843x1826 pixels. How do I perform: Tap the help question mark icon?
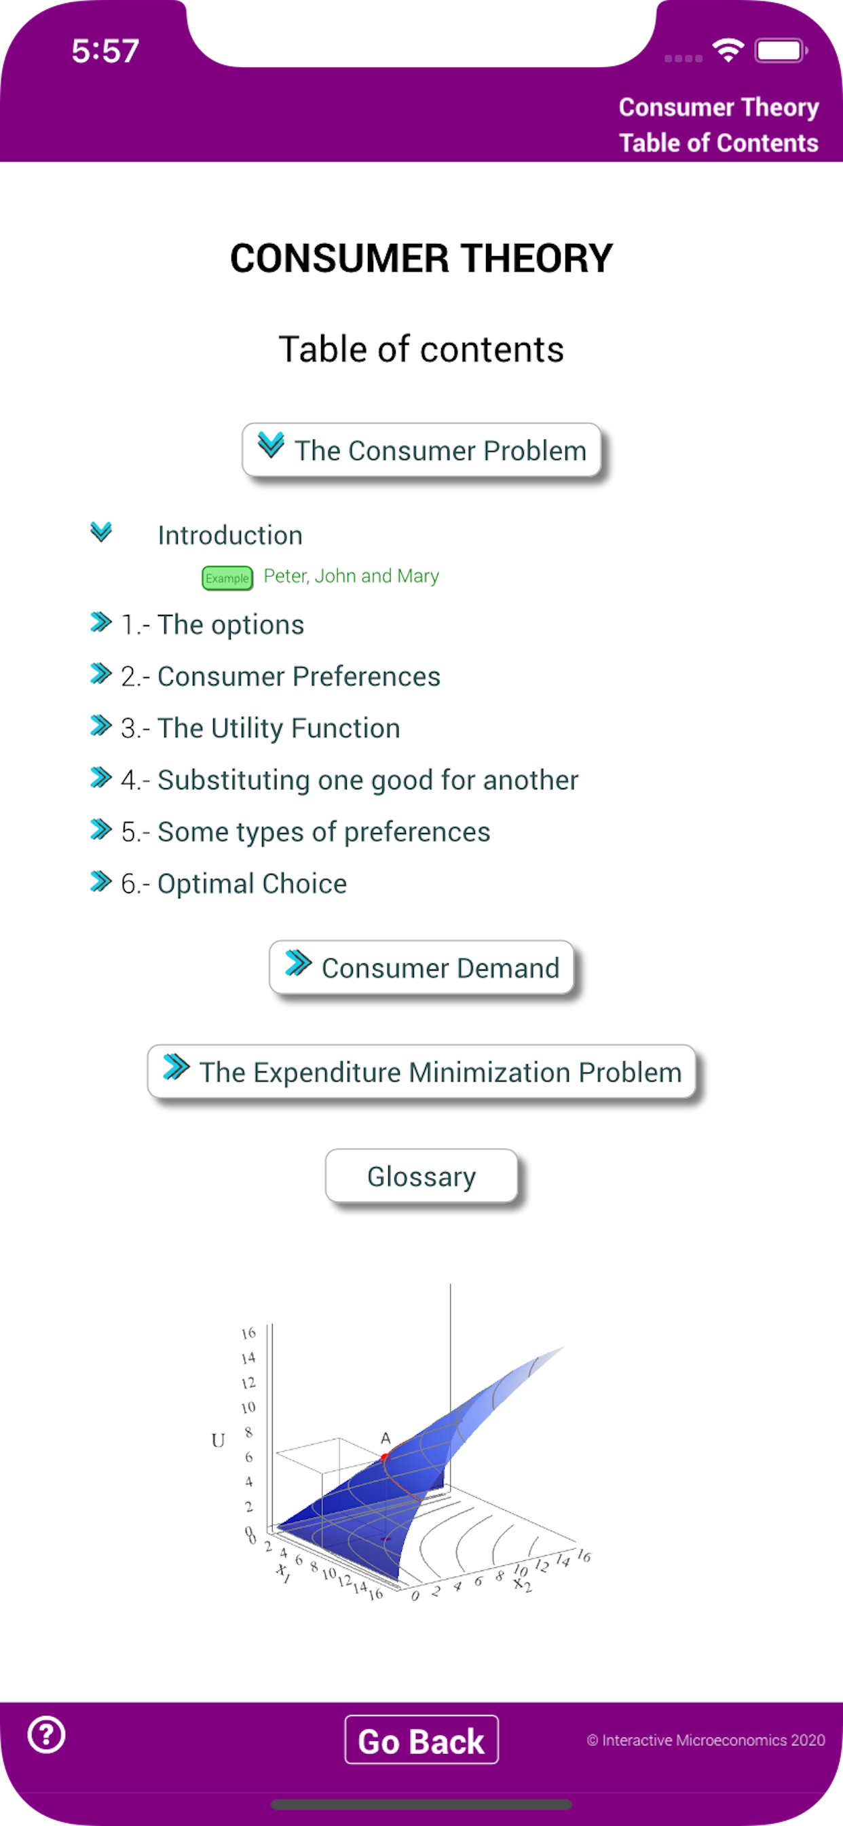[46, 1735]
